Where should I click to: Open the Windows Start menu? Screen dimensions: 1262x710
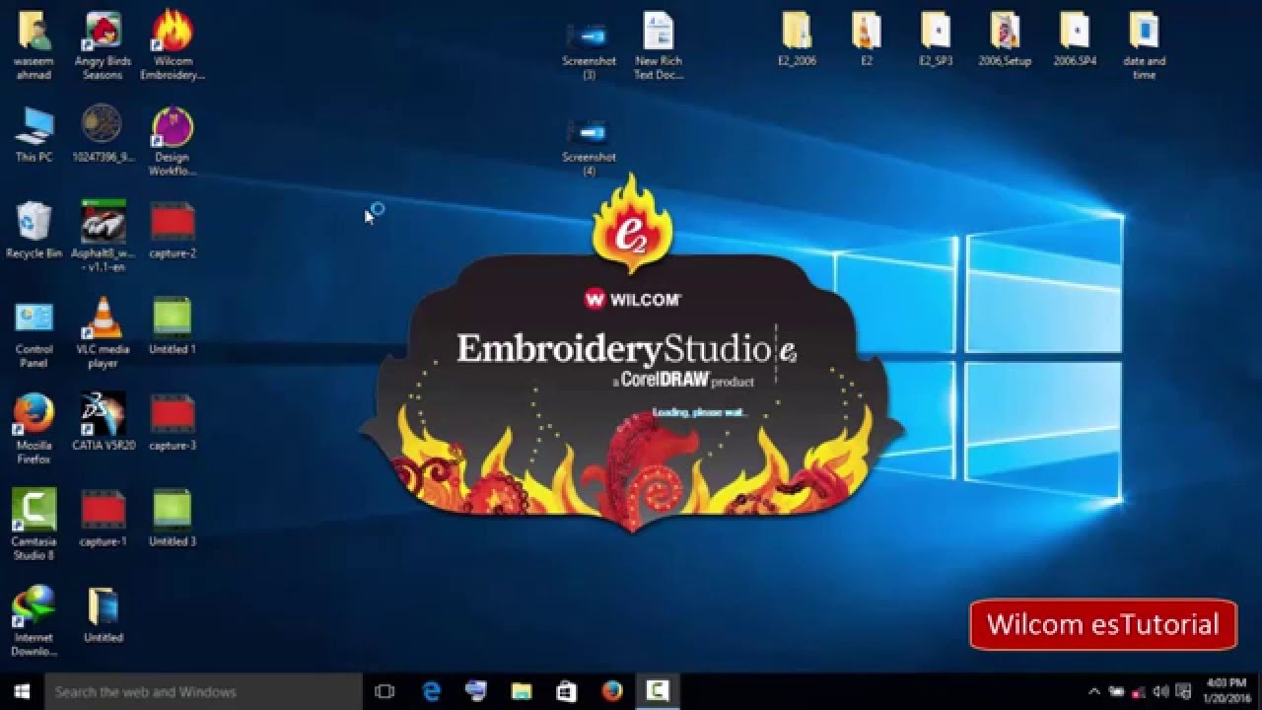click(22, 691)
